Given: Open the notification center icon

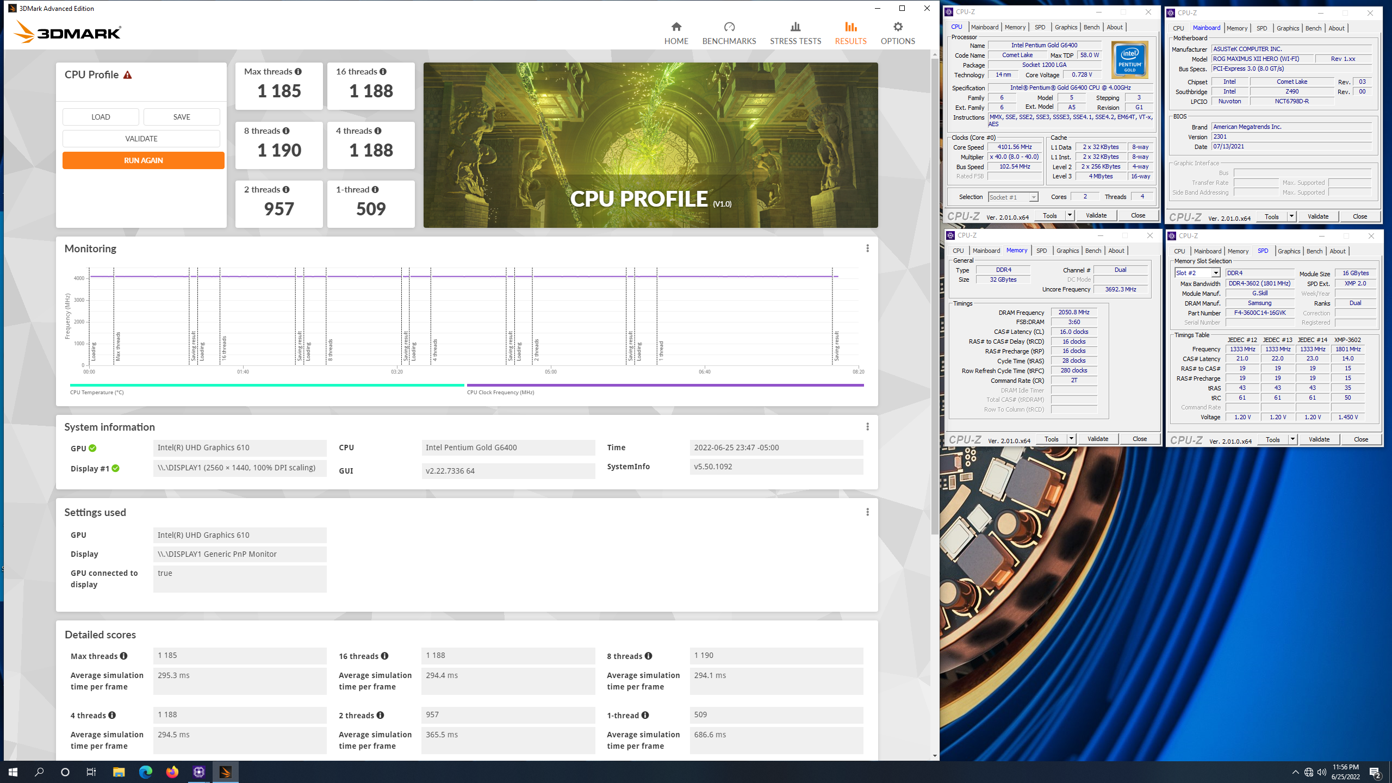Looking at the screenshot, I should point(1375,772).
